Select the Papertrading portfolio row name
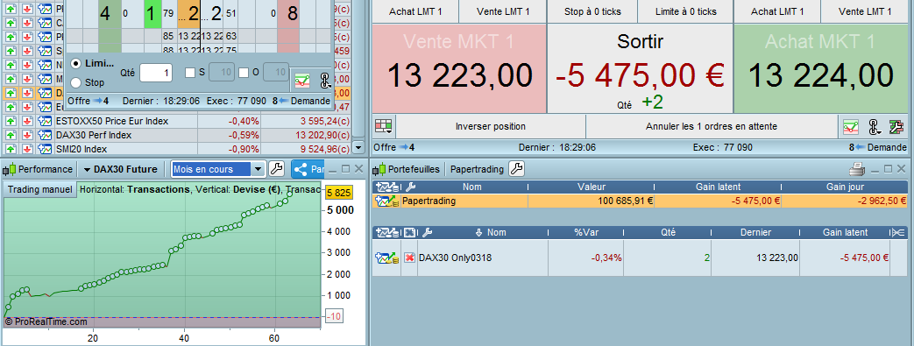914x346 pixels. click(x=429, y=201)
